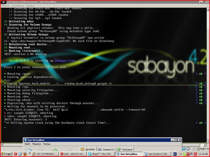Viewport: 210px width, 157px height.
Task: Click the green tray icon
Action: 184,154
